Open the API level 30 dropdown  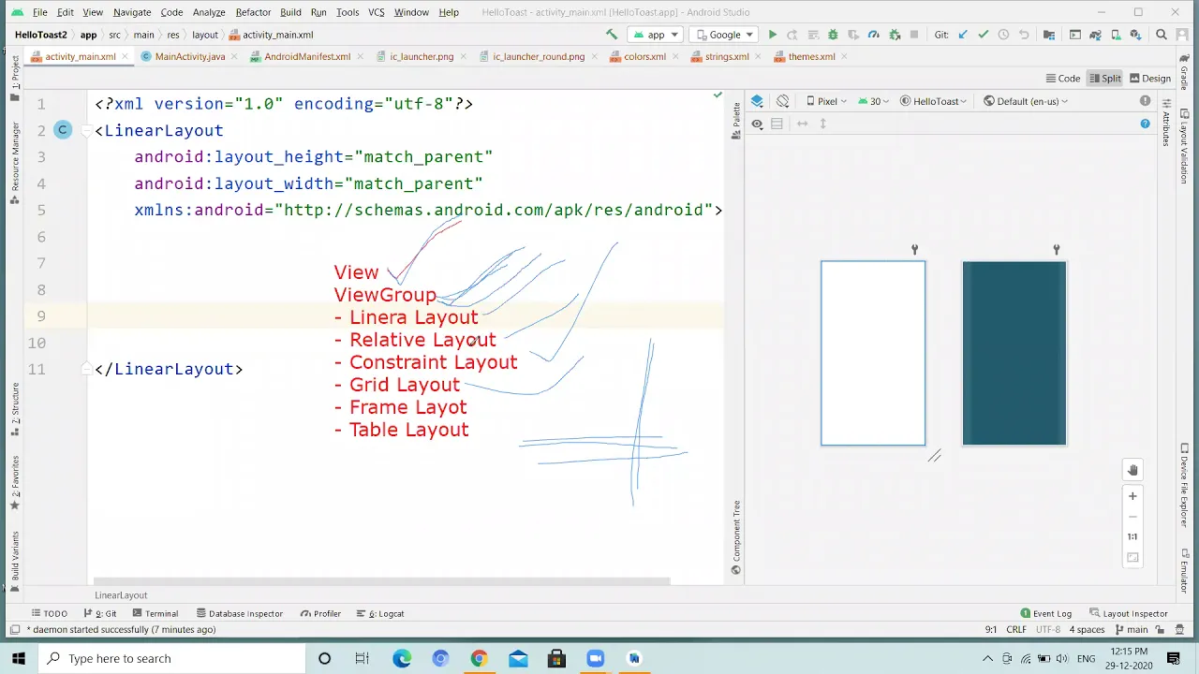873,101
